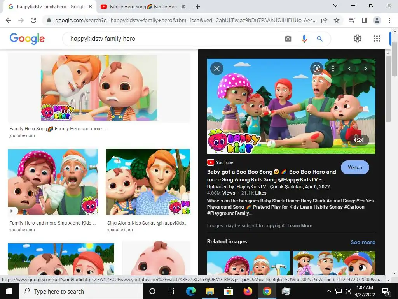This screenshot has height=299, width=398.
Task: Open the large Boo Boo preview image
Action: pyautogui.click(x=291, y=106)
